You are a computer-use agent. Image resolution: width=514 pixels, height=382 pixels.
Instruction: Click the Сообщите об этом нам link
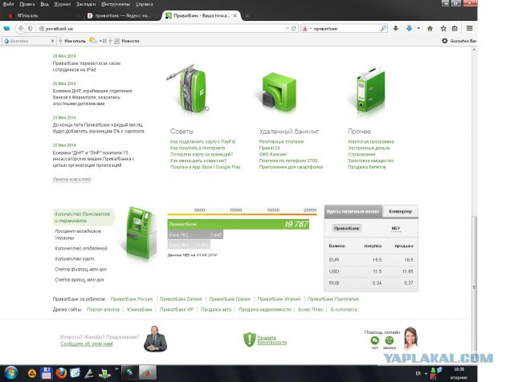[87, 343]
